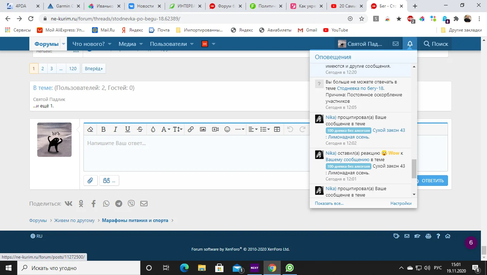Share the thread via the WhatsApp icon
Image resolution: width=487 pixels, height=275 pixels.
point(106,203)
